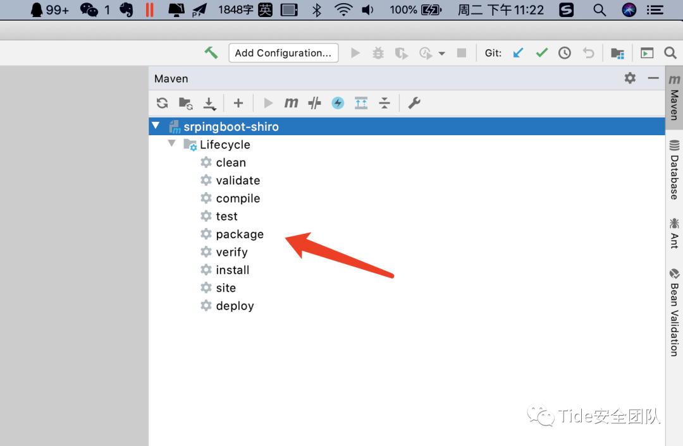Click Git Update Project blue arrow

[518, 53]
